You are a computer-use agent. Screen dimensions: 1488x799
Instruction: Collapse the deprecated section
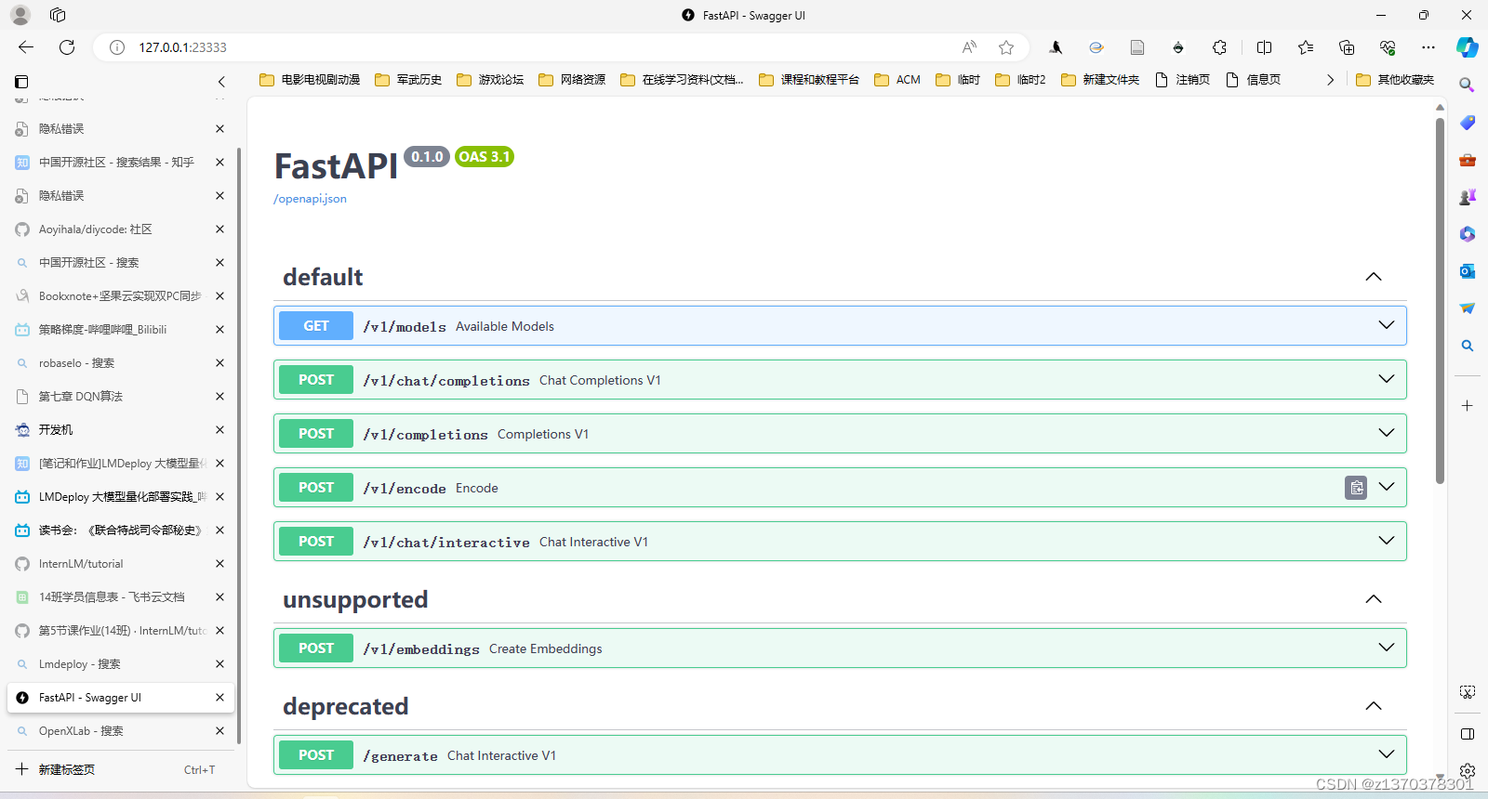coord(1374,706)
